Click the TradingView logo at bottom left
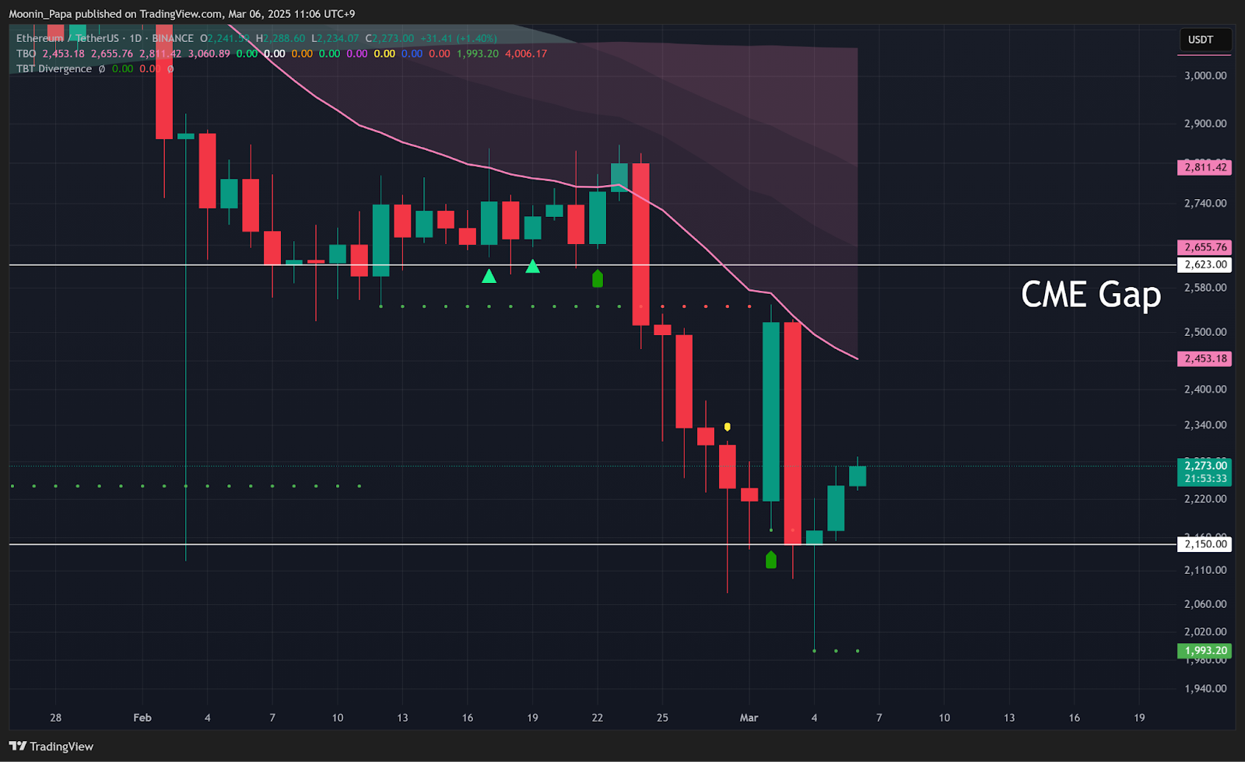1245x762 pixels. 51,746
